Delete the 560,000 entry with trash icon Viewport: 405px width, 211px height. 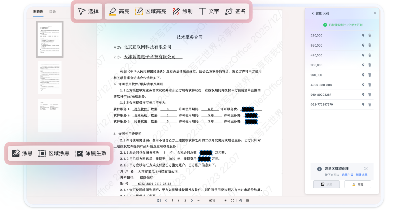[x=369, y=45]
